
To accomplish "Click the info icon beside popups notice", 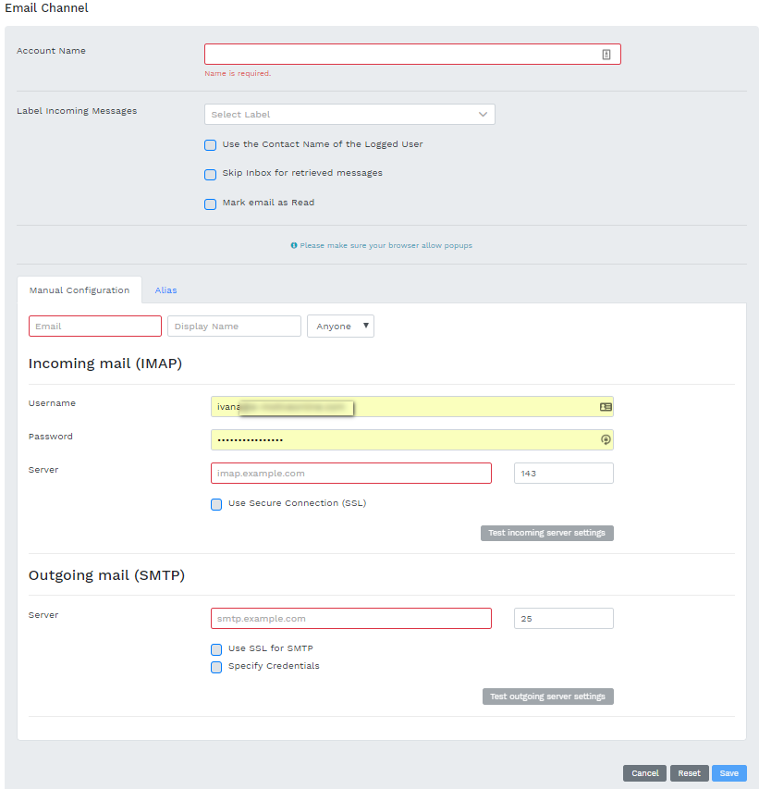I will tap(294, 246).
